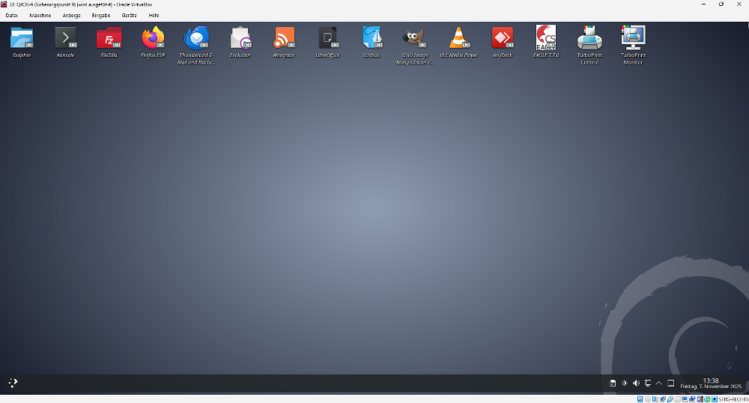Start Firefox ESR from the desktop
The width and height of the screenshot is (749, 403).
153,38
